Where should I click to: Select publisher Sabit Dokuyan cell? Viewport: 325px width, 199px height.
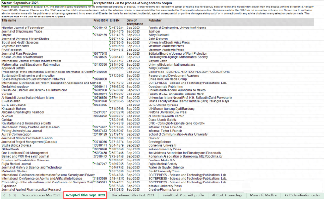158,39
